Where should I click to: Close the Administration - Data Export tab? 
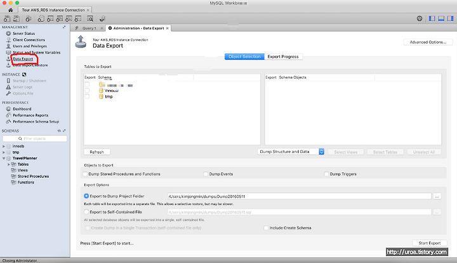pyautogui.click(x=168, y=29)
